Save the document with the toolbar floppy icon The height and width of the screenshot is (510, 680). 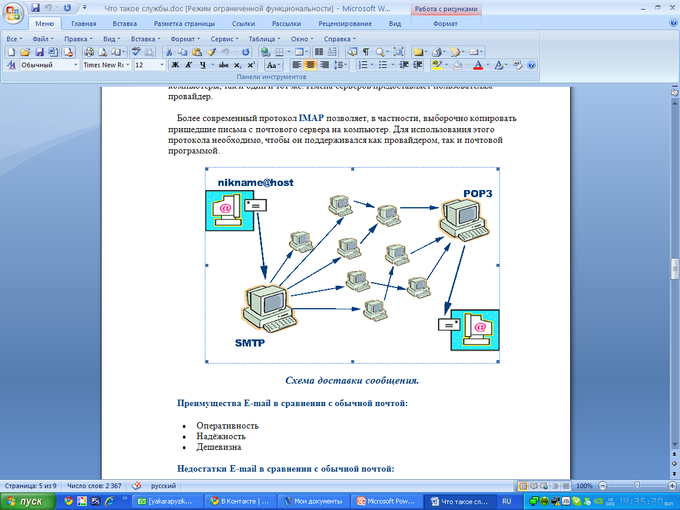39,52
